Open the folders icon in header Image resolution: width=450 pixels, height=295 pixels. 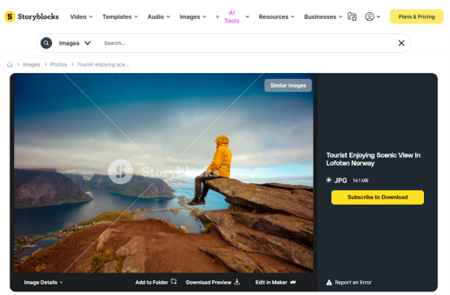pos(353,16)
